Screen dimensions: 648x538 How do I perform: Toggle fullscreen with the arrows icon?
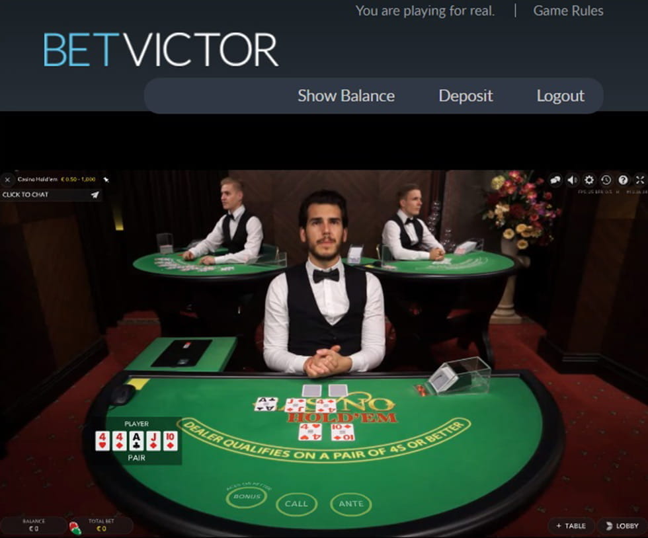640,180
